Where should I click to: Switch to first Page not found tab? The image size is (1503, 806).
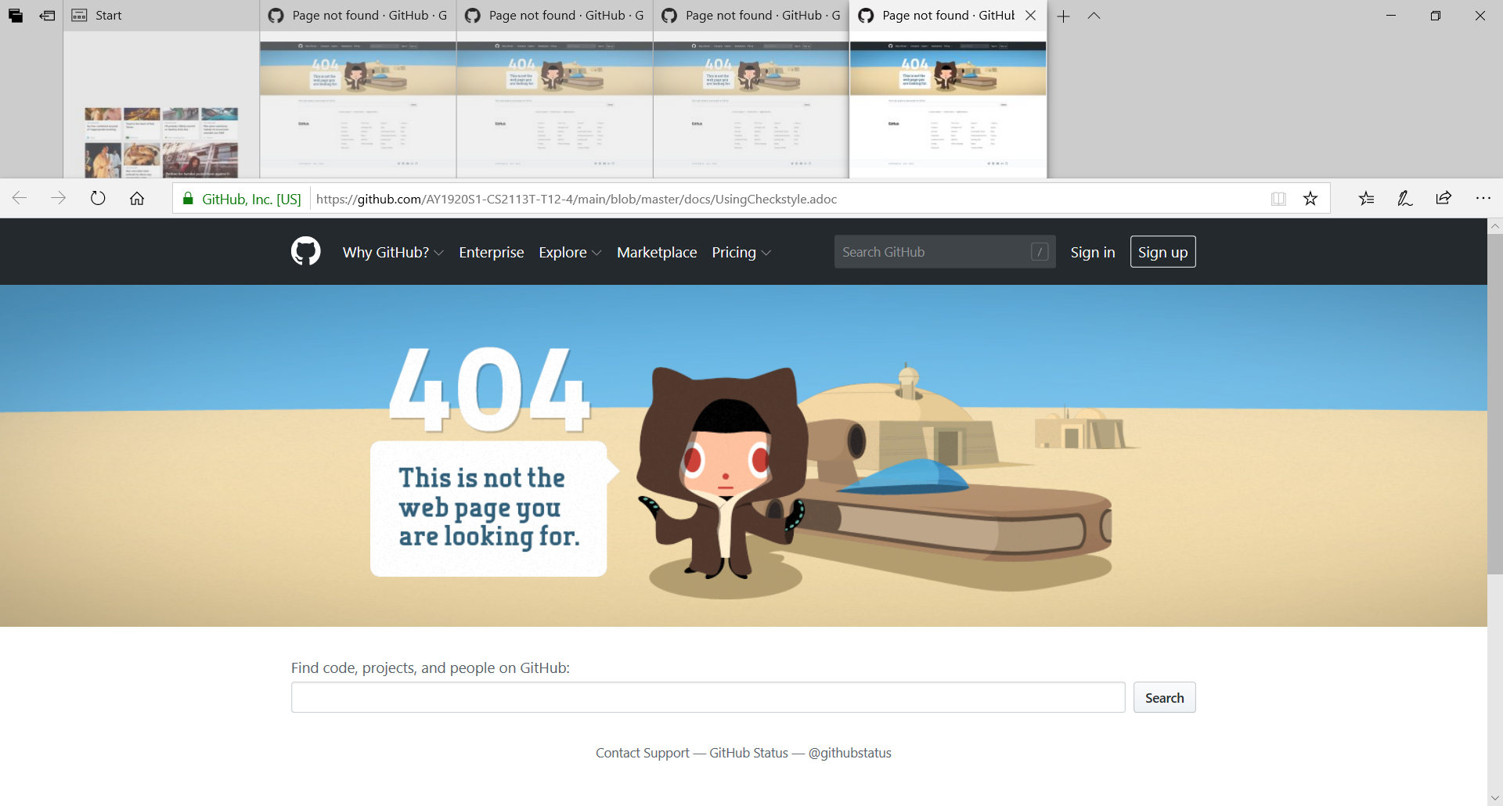[358, 16]
